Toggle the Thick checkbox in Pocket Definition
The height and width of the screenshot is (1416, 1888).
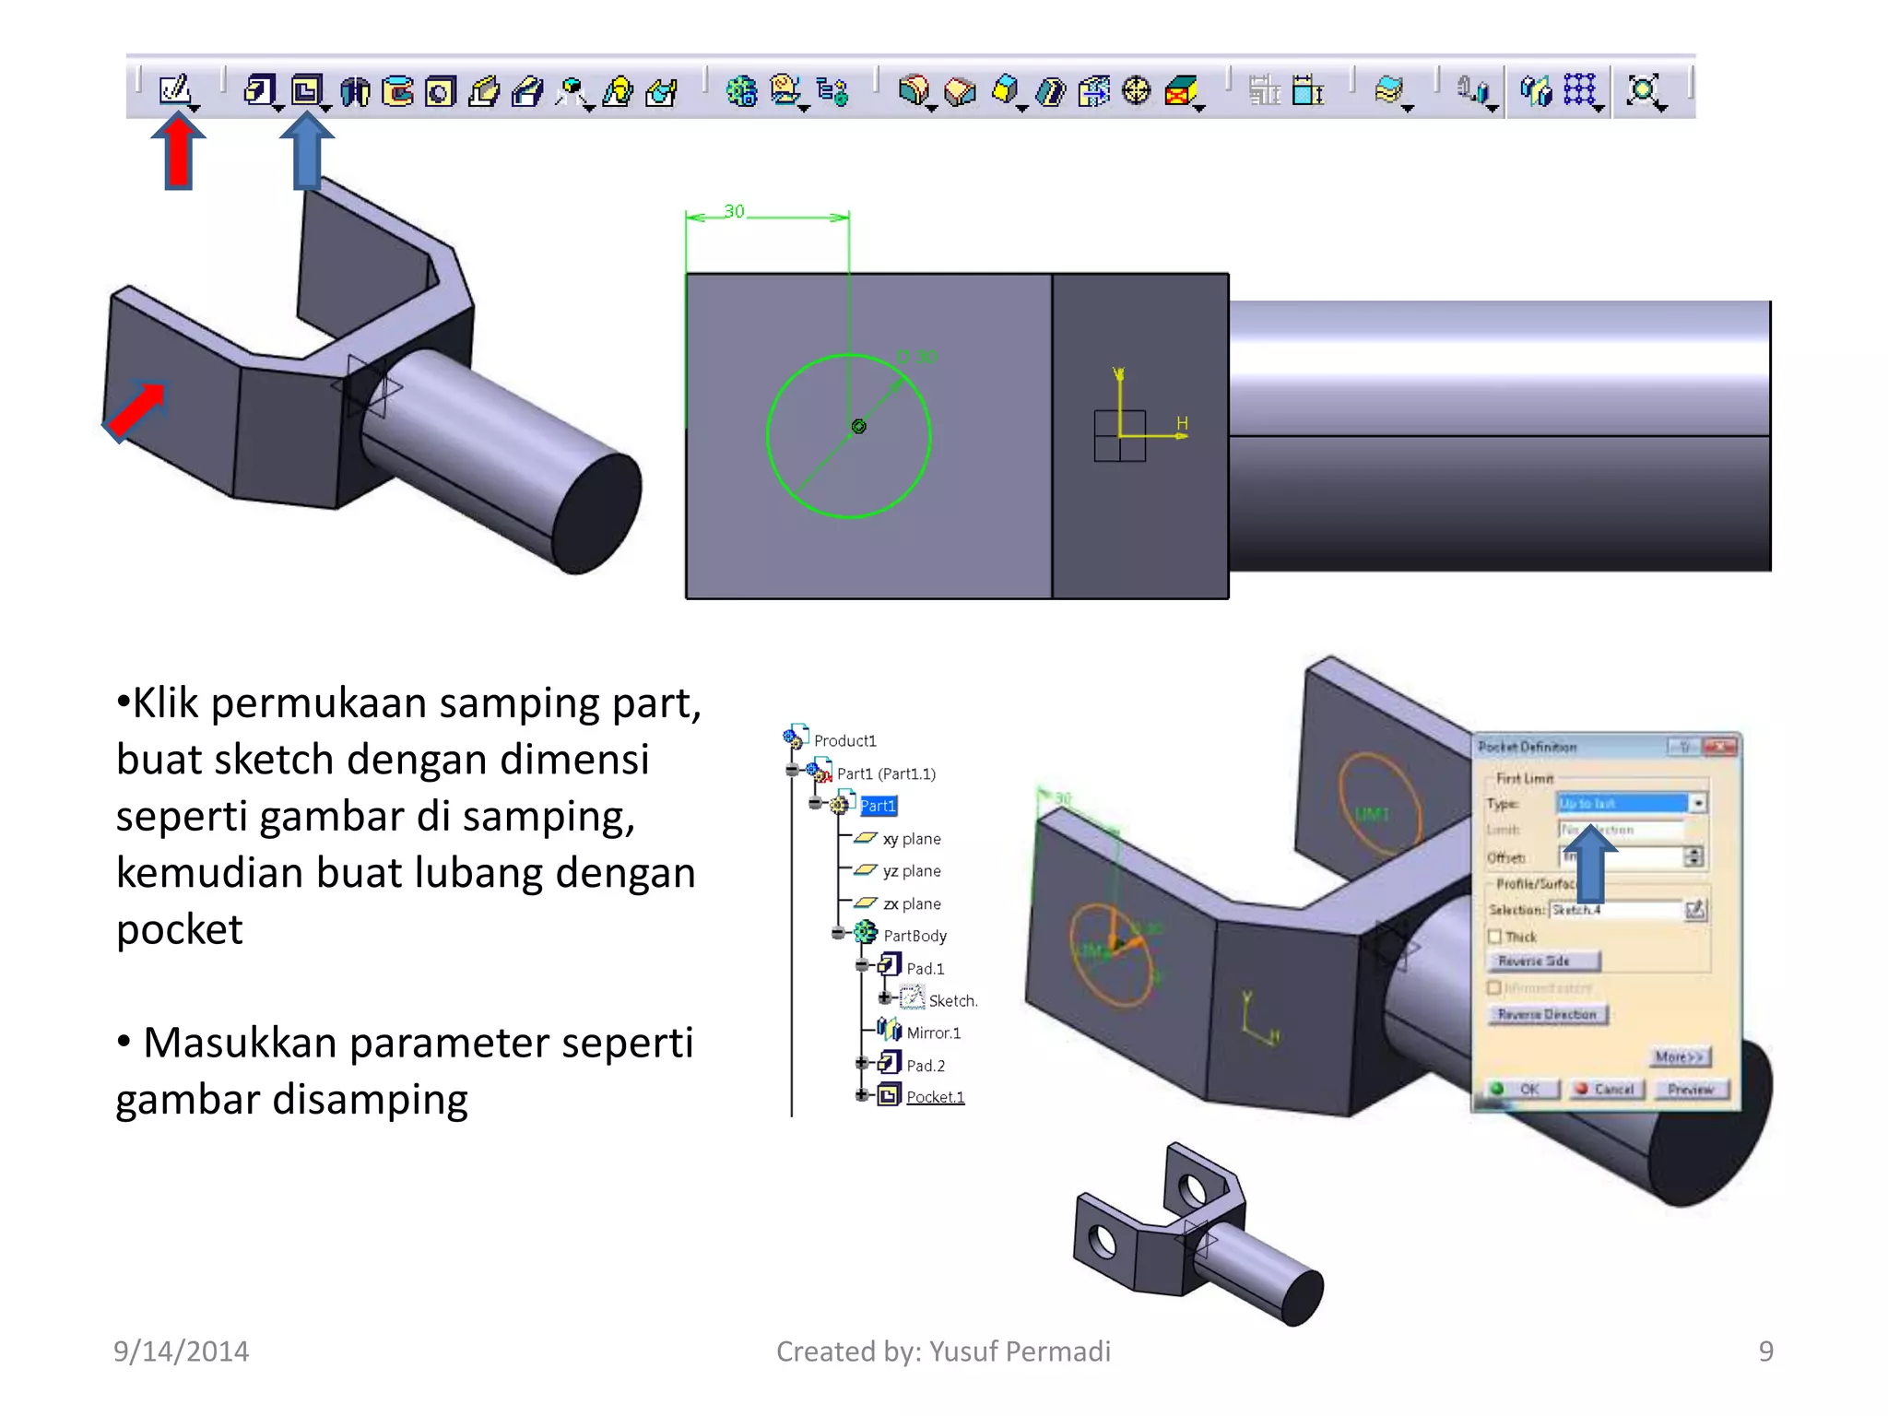coord(1495,937)
